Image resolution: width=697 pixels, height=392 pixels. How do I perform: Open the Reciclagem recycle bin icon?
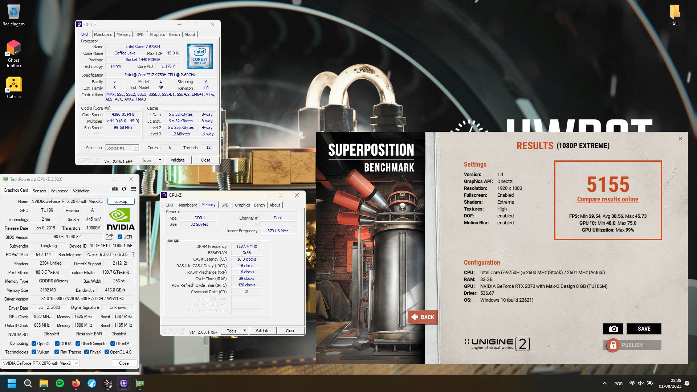pos(14,15)
